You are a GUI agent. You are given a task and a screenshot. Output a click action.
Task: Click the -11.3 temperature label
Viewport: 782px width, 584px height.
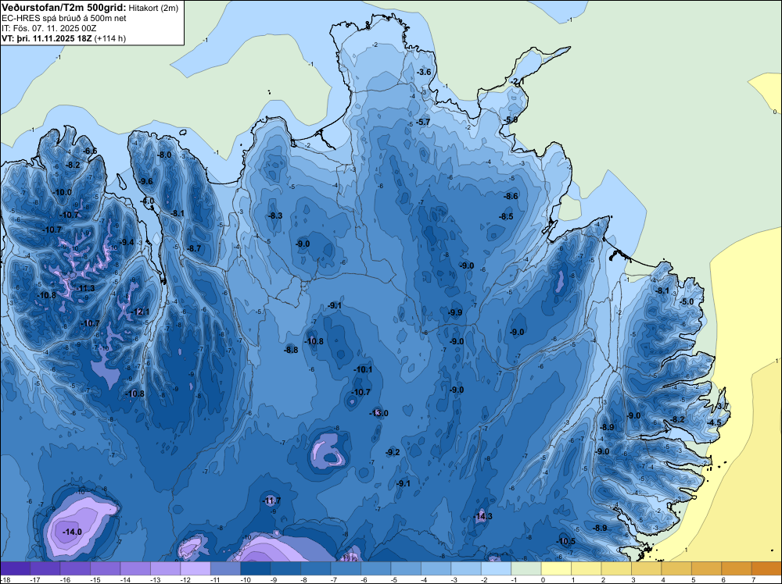coord(85,288)
